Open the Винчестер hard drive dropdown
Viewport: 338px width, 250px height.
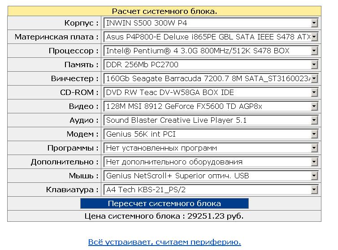[x=211, y=78]
